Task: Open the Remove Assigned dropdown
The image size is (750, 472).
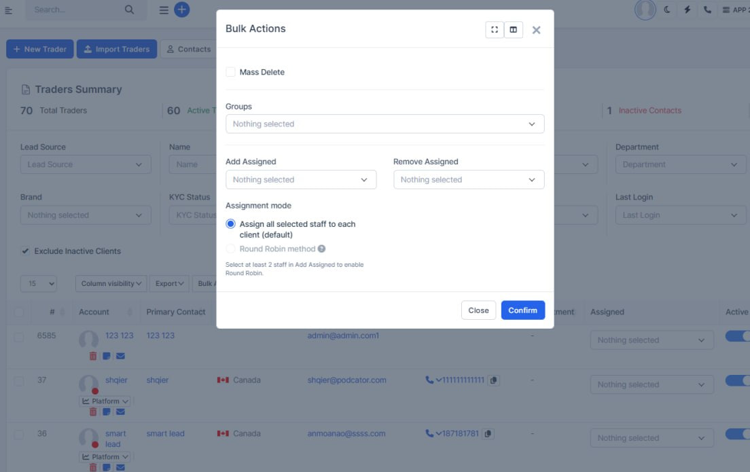Action: (469, 180)
